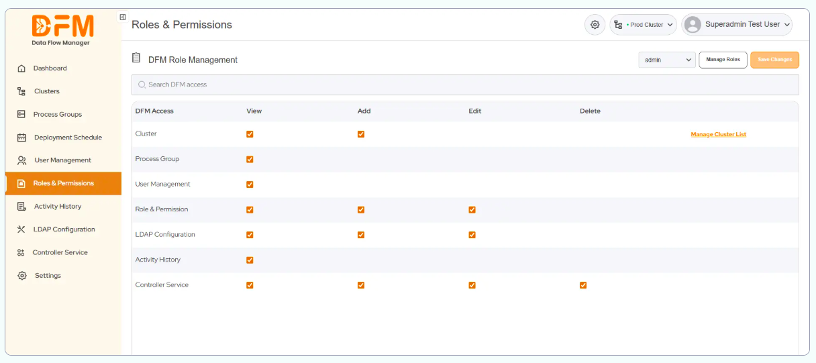Click the Process Groups icon
Viewport: 816px width, 363px height.
[21, 114]
